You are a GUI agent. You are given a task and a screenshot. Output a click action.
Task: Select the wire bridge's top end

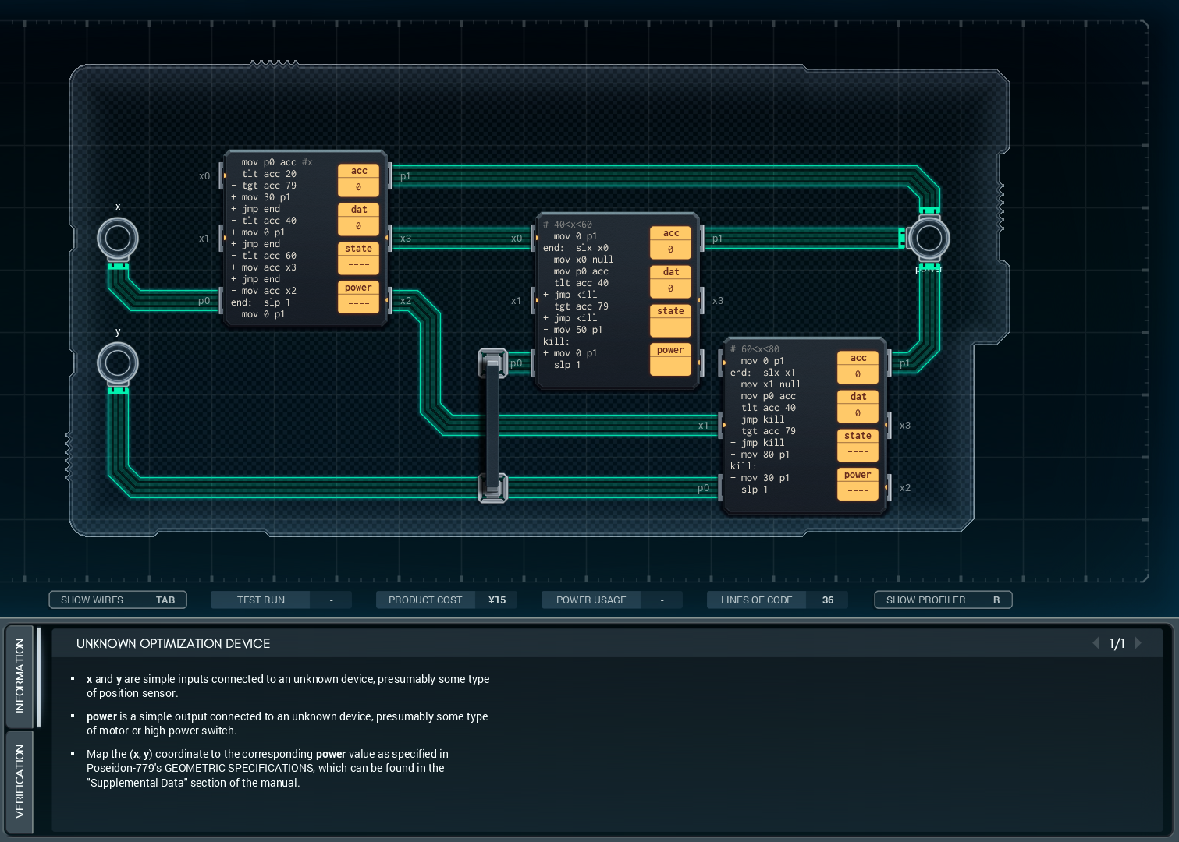[492, 363]
